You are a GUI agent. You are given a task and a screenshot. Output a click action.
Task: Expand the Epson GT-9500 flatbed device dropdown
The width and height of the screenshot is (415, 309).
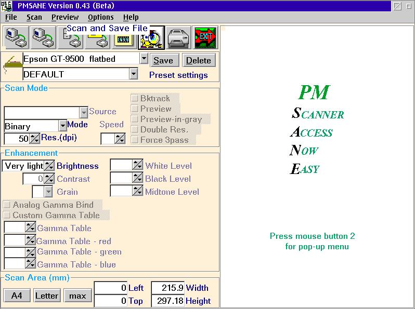[x=144, y=59]
